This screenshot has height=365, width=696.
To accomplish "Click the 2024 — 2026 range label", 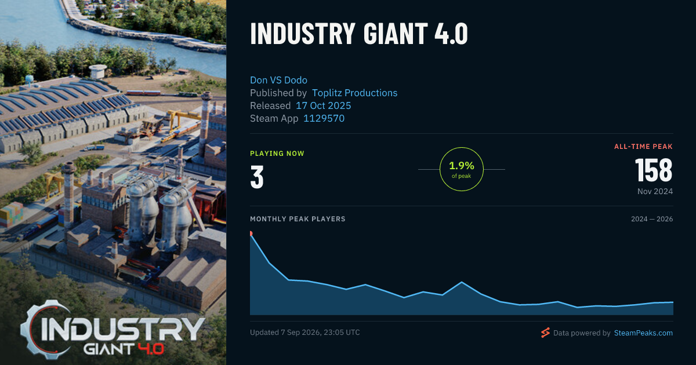I will [652, 219].
